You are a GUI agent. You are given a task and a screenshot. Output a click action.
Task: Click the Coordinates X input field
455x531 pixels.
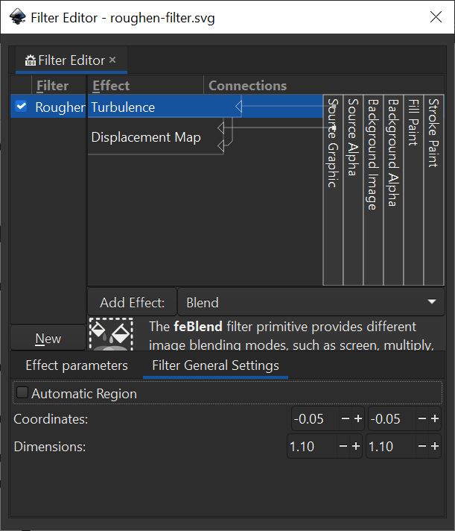click(x=313, y=419)
